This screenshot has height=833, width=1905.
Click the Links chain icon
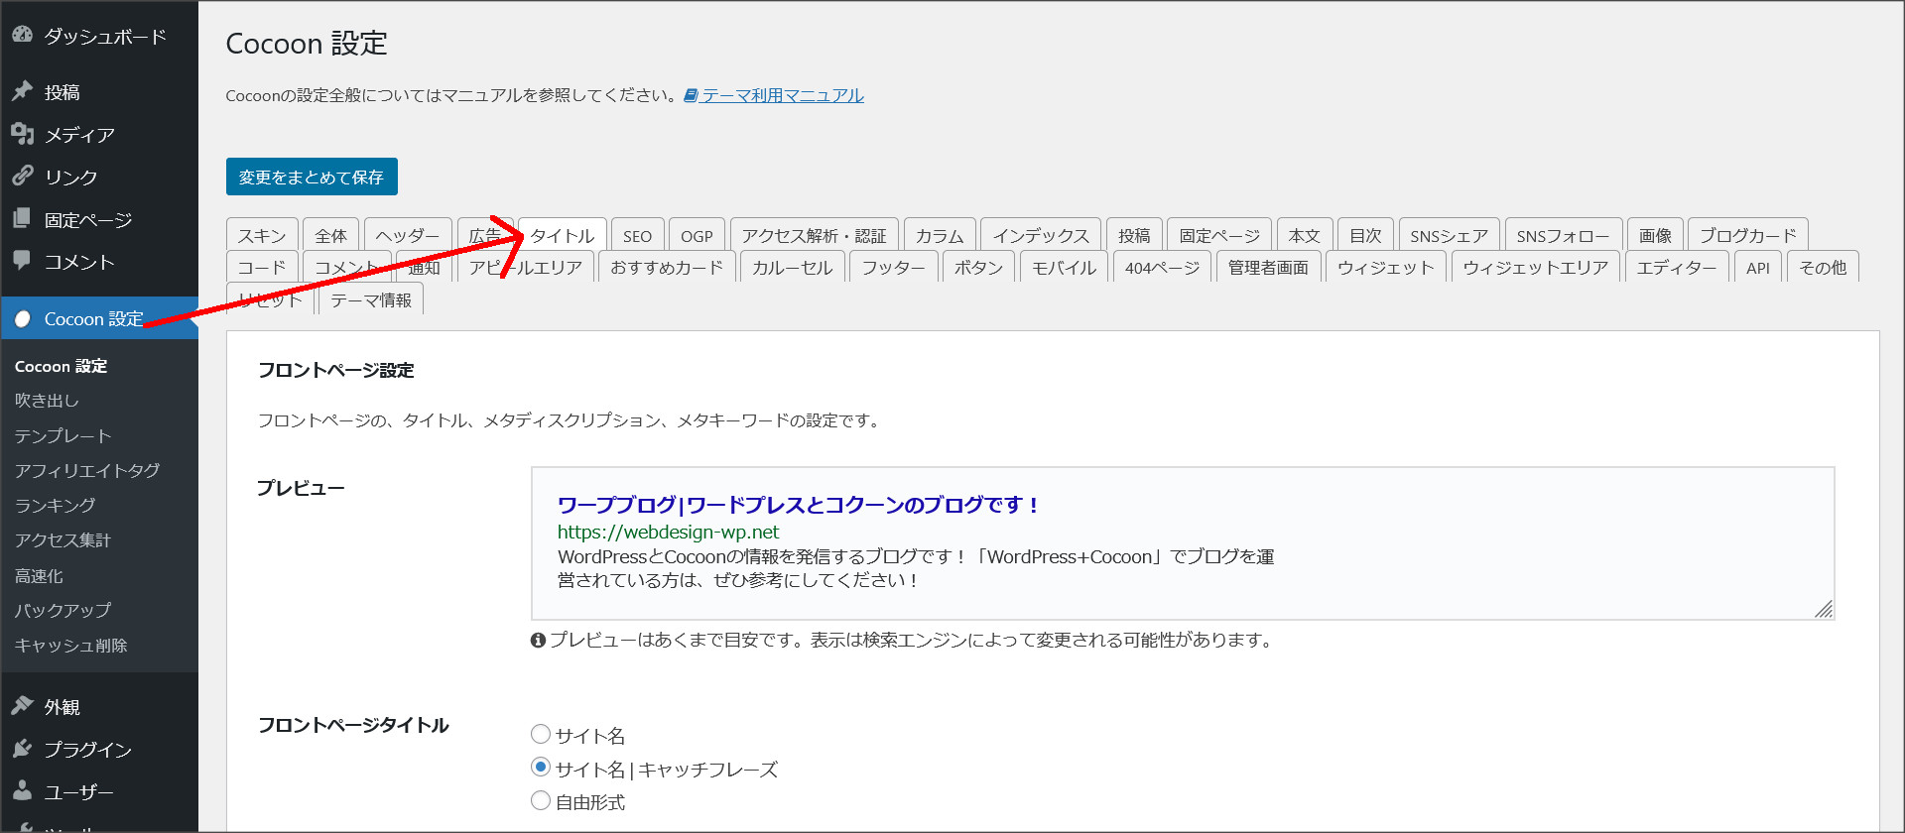[x=22, y=177]
